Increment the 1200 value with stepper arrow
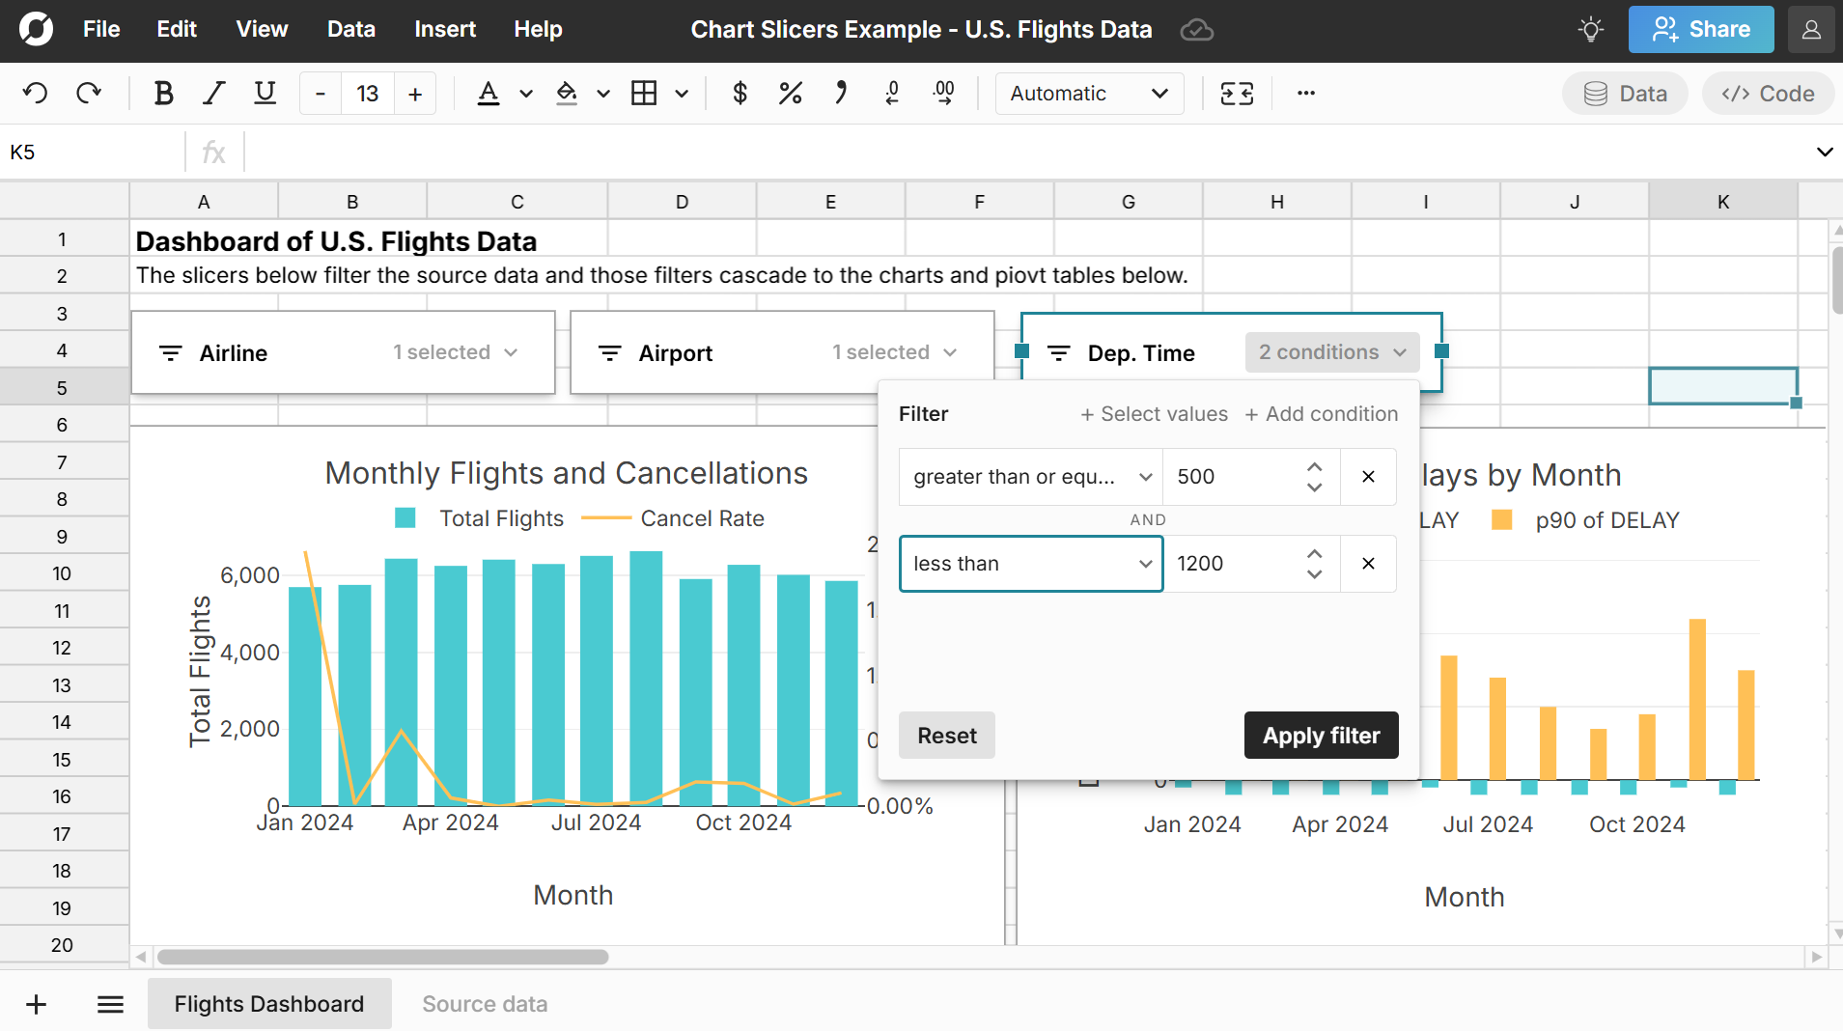 pos(1313,553)
